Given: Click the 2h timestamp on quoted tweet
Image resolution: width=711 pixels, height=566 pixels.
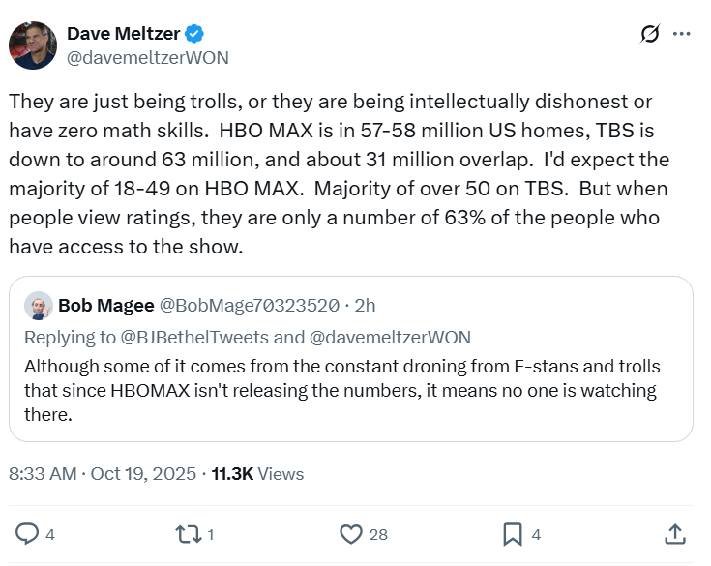Looking at the screenshot, I should click(366, 305).
